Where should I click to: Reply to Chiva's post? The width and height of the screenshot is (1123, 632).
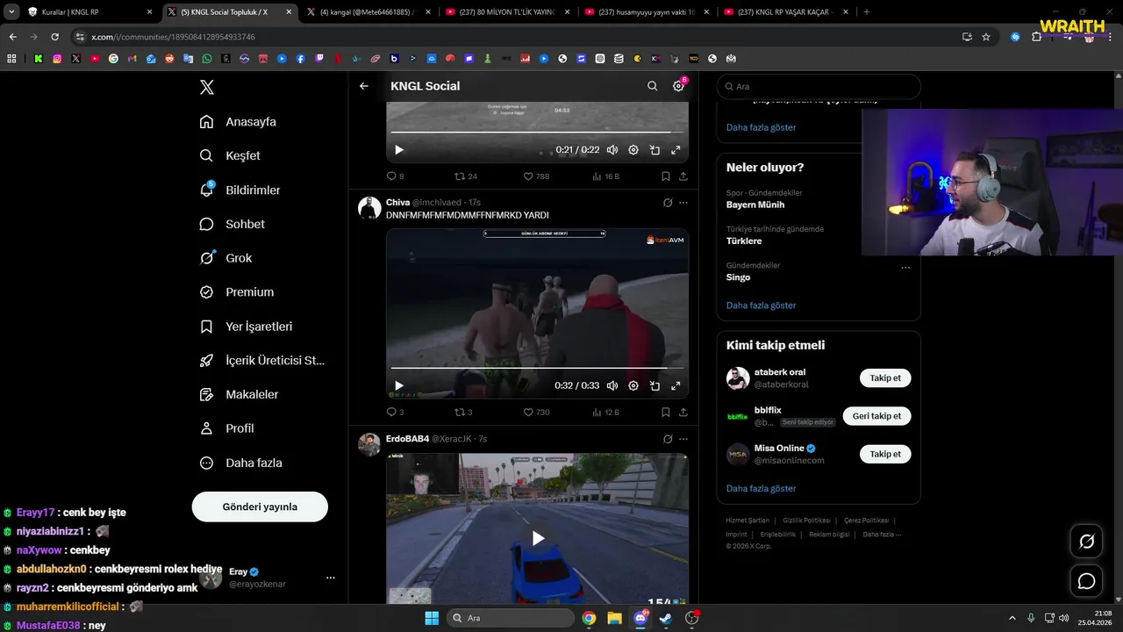point(396,413)
